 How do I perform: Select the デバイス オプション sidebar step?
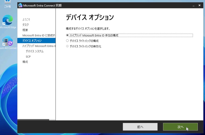click(36, 40)
